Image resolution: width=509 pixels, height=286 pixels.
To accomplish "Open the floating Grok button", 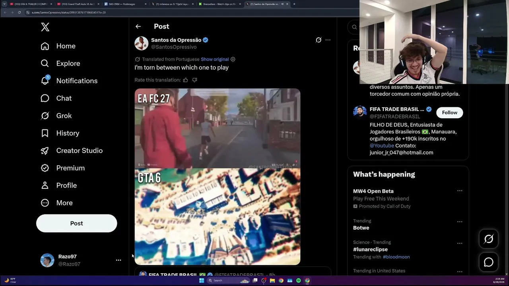I will coord(489,239).
